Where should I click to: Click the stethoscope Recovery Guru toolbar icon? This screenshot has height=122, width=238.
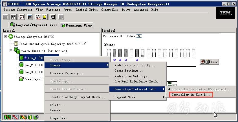coord(38,17)
